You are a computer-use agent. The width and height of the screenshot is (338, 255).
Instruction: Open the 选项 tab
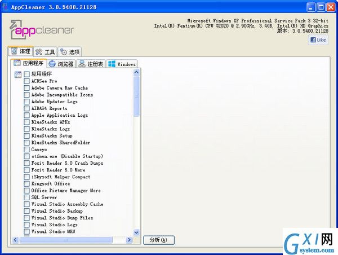click(70, 52)
